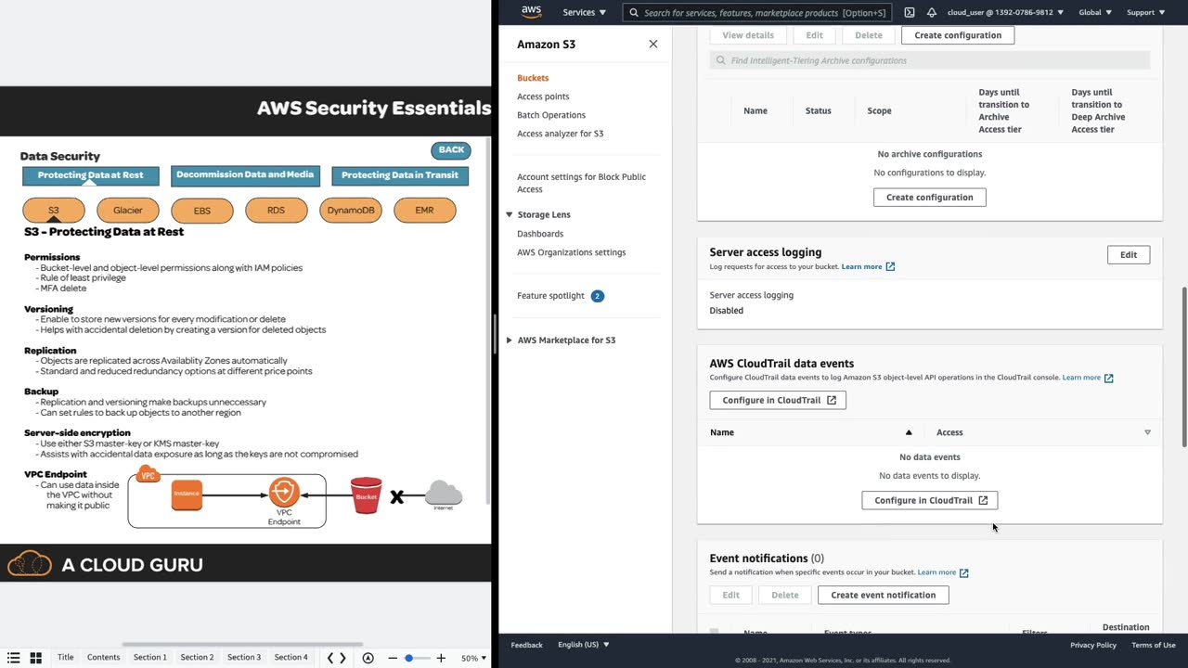Click Create event notification button

(x=883, y=595)
